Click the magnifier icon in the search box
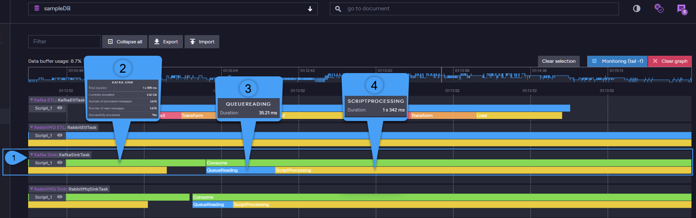The width and height of the screenshot is (696, 218). [338, 9]
